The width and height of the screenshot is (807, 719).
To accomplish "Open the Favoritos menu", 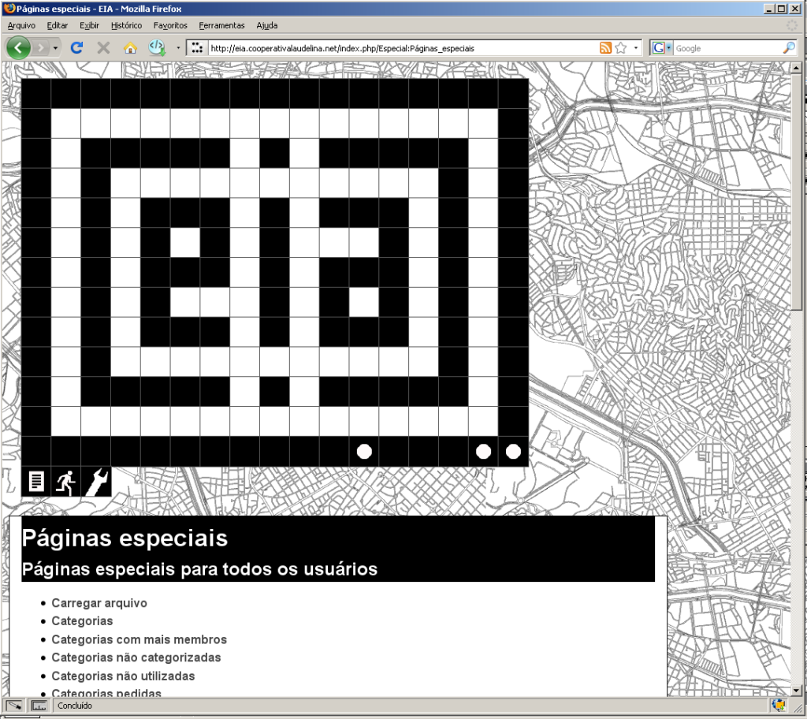I will click(170, 25).
